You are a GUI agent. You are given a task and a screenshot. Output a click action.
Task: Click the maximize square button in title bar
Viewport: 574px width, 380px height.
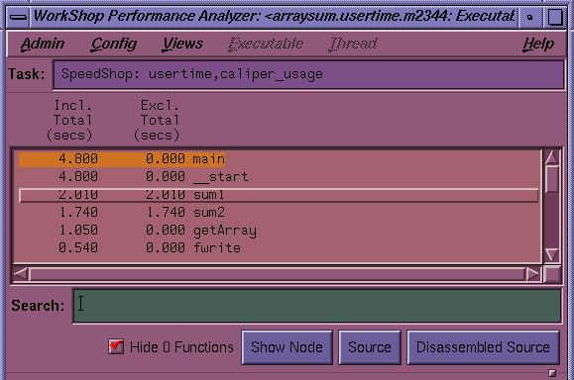[x=555, y=17]
